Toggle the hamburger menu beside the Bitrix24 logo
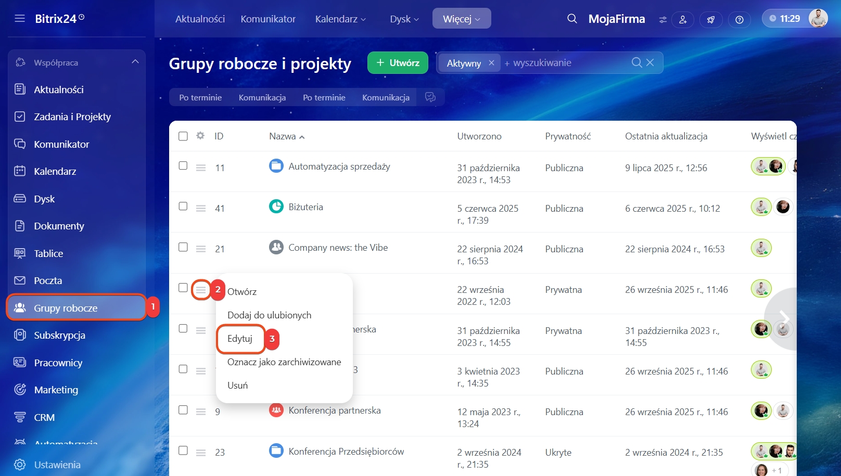 point(20,19)
